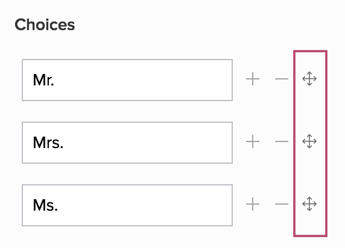Click the Choices section heading

pyautogui.click(x=45, y=25)
